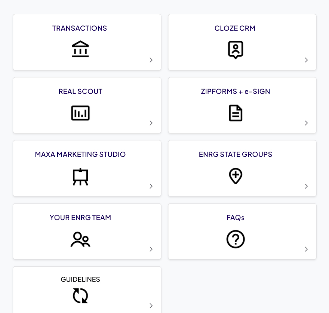Expand the Cloze CRM card chevron arrow
This screenshot has height=313, width=329.
pos(306,60)
